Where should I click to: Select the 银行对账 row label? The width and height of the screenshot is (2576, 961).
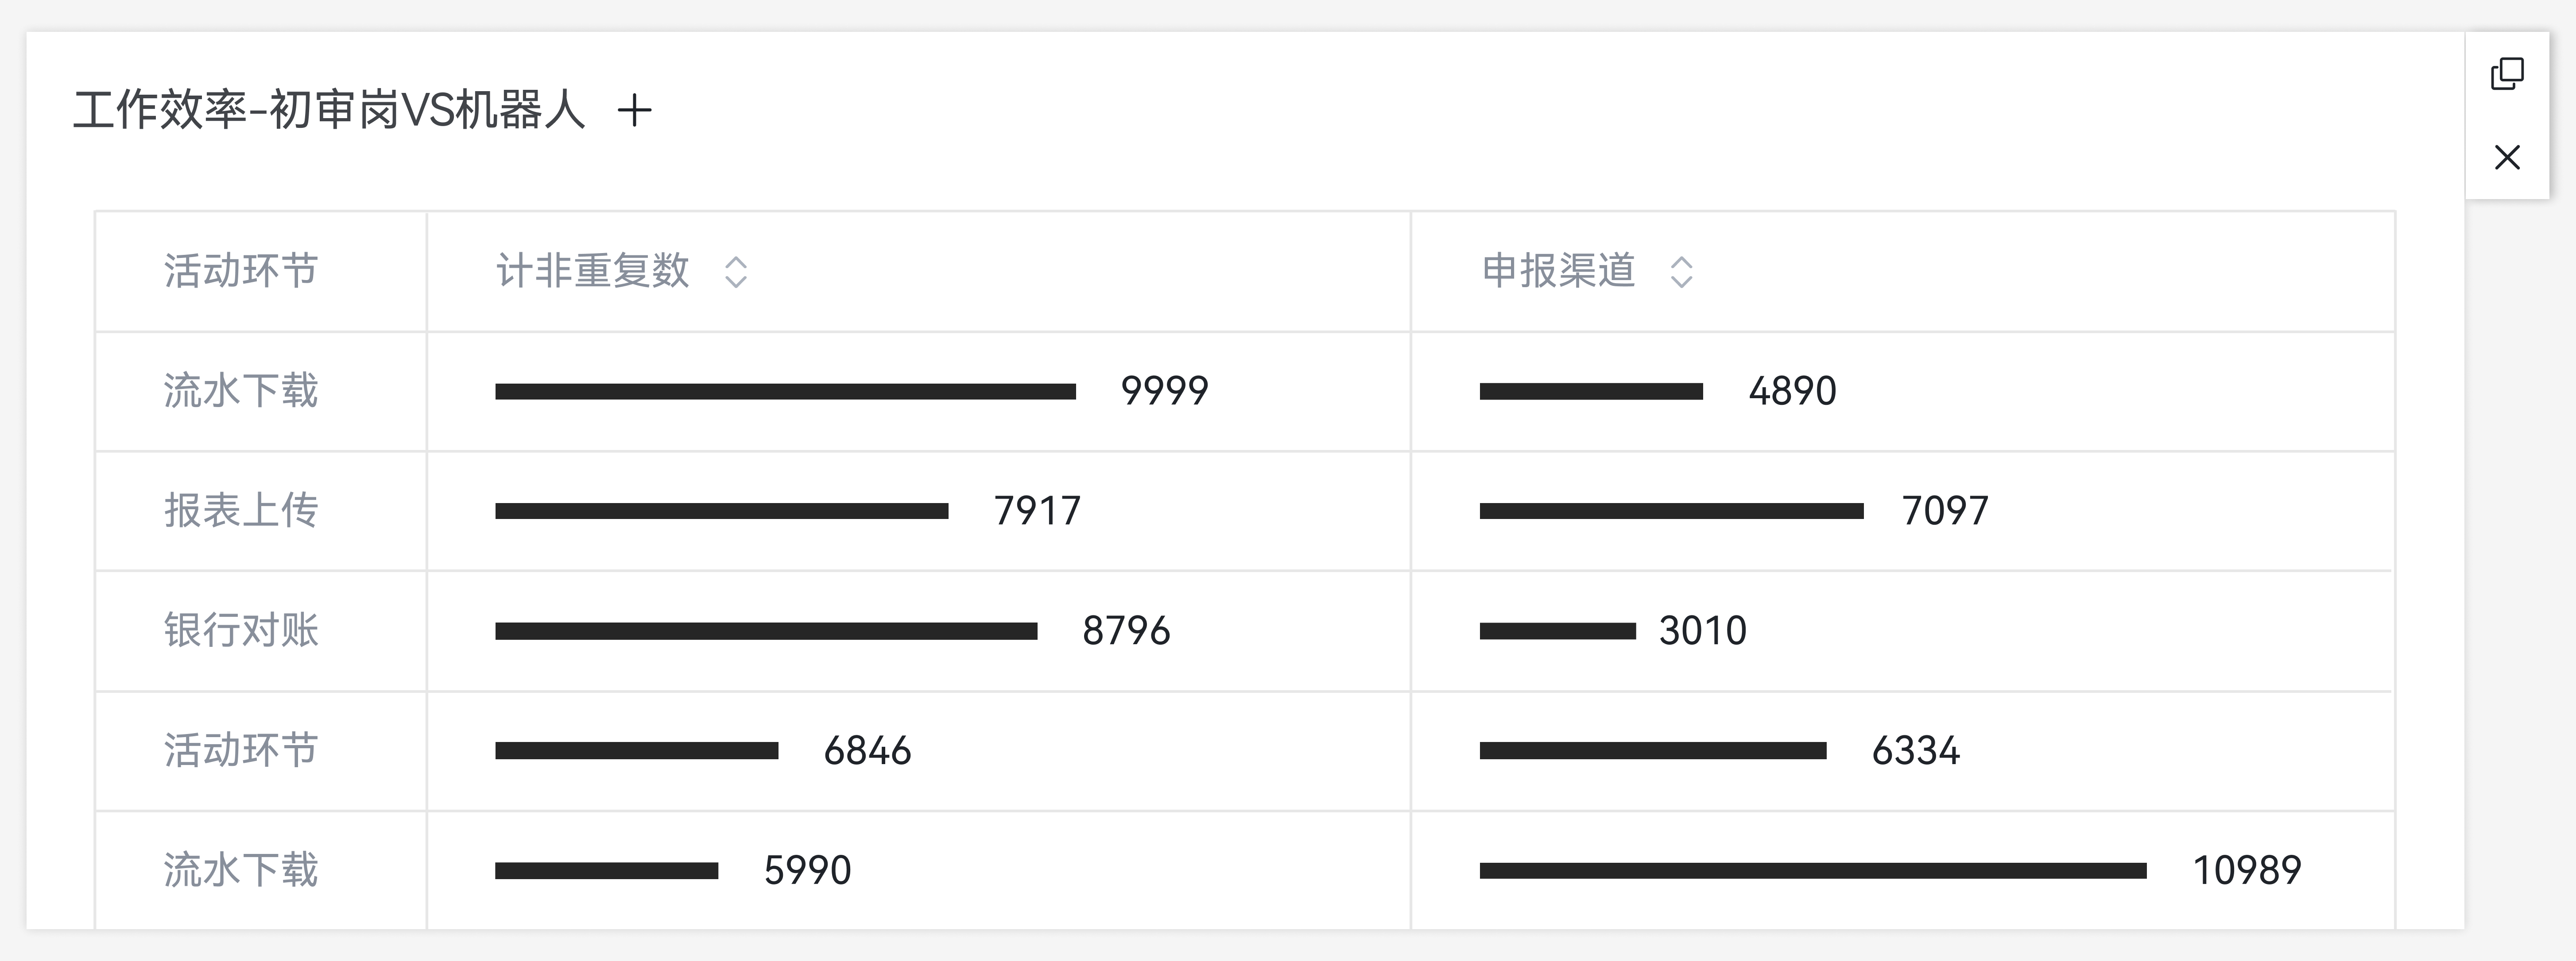pos(241,630)
